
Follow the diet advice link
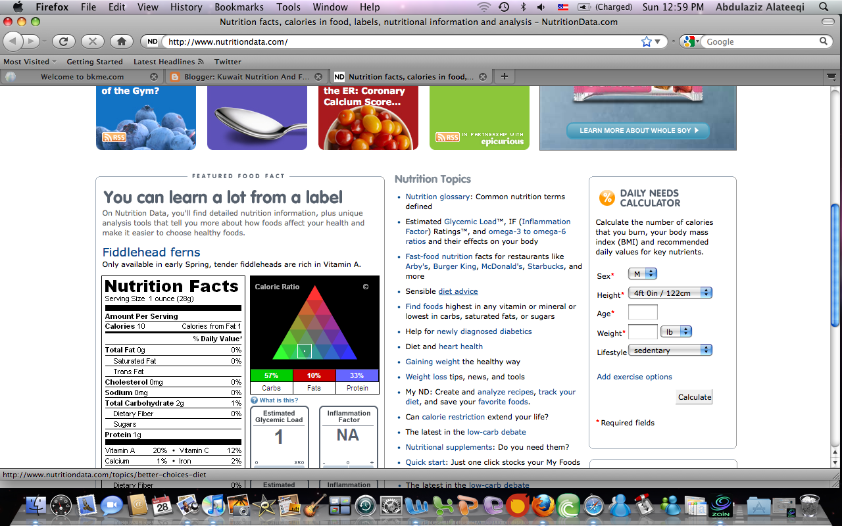click(x=458, y=291)
